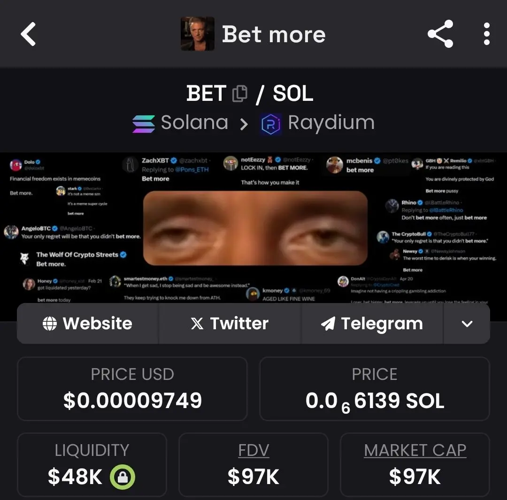Copy the BET token address
The image size is (507, 500).
click(240, 94)
